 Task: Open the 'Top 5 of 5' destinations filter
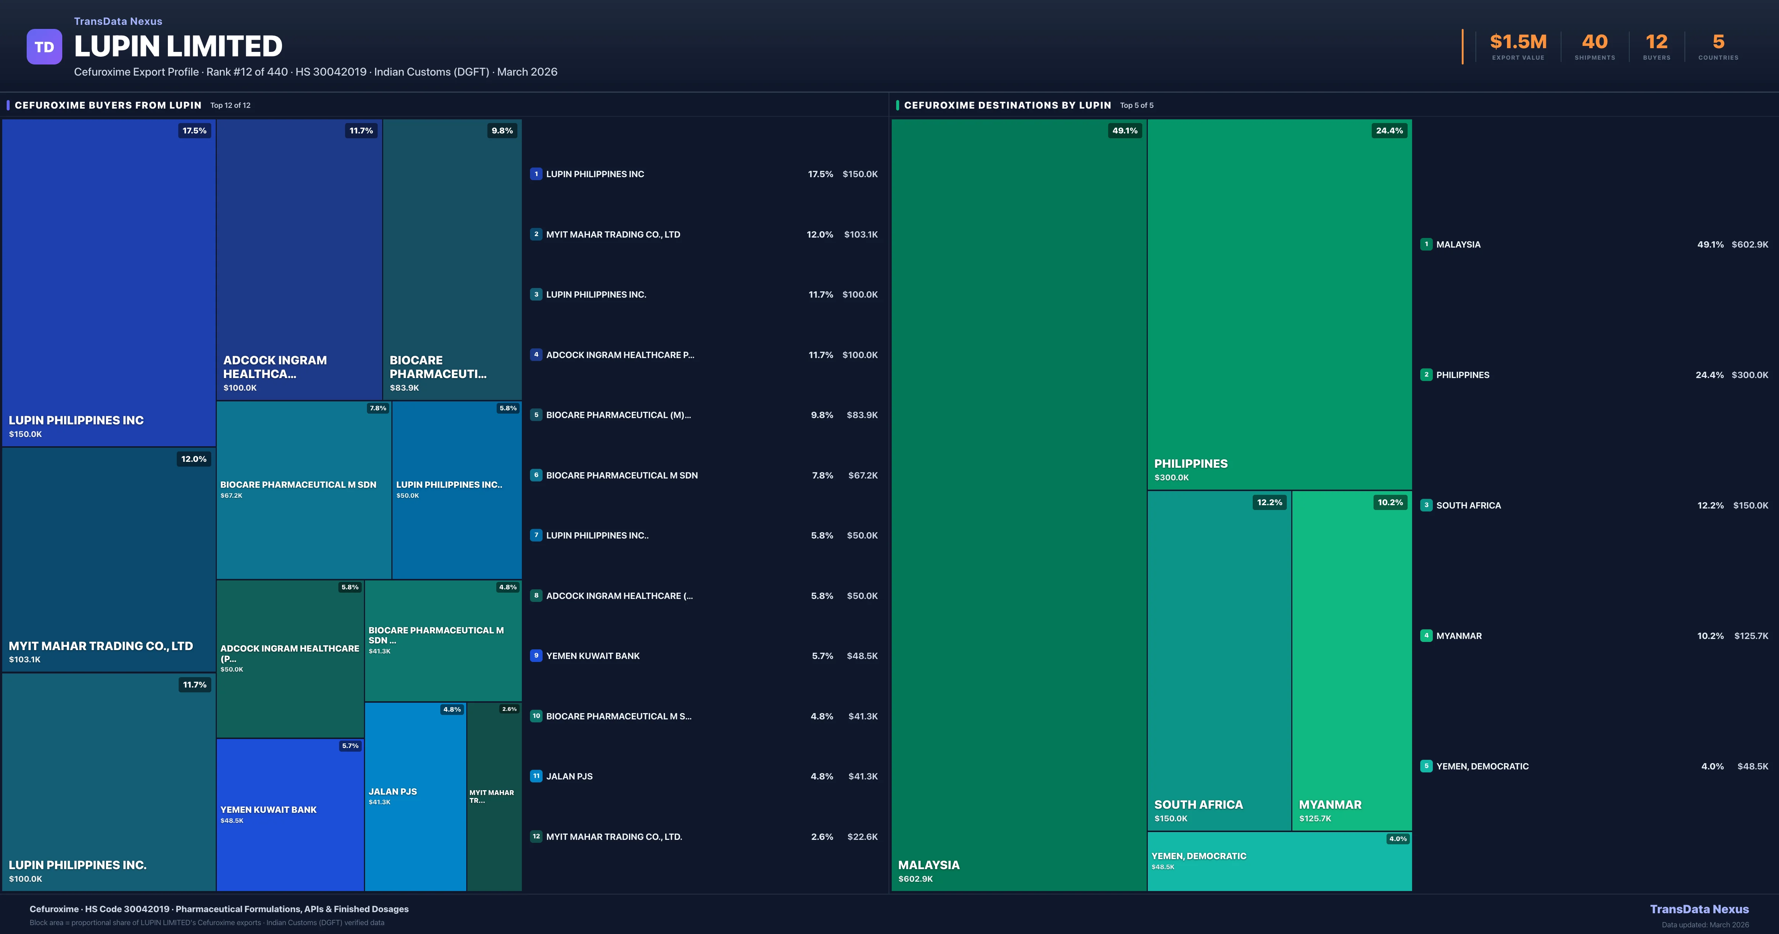[1137, 105]
